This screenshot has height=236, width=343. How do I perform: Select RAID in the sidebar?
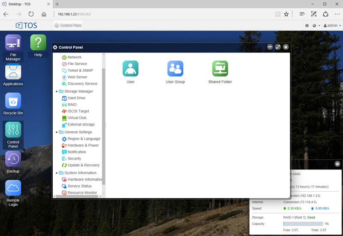[x=72, y=104]
